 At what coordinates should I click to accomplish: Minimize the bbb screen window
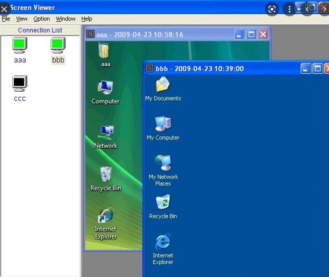(x=306, y=69)
